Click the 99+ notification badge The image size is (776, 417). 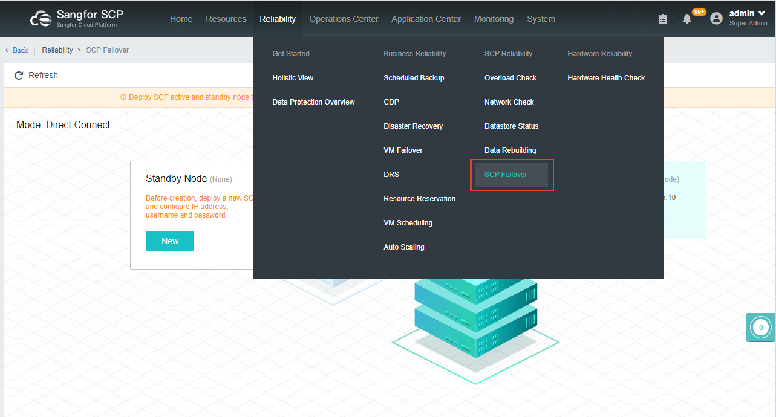[x=699, y=12]
